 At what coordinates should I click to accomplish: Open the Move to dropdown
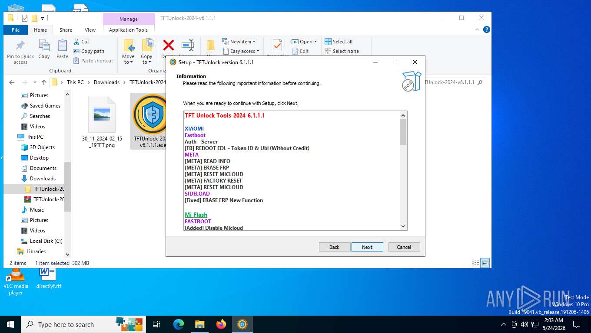128,59
